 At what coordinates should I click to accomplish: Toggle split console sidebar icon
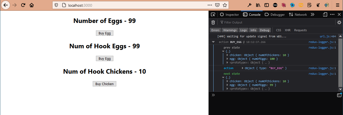[339, 95]
